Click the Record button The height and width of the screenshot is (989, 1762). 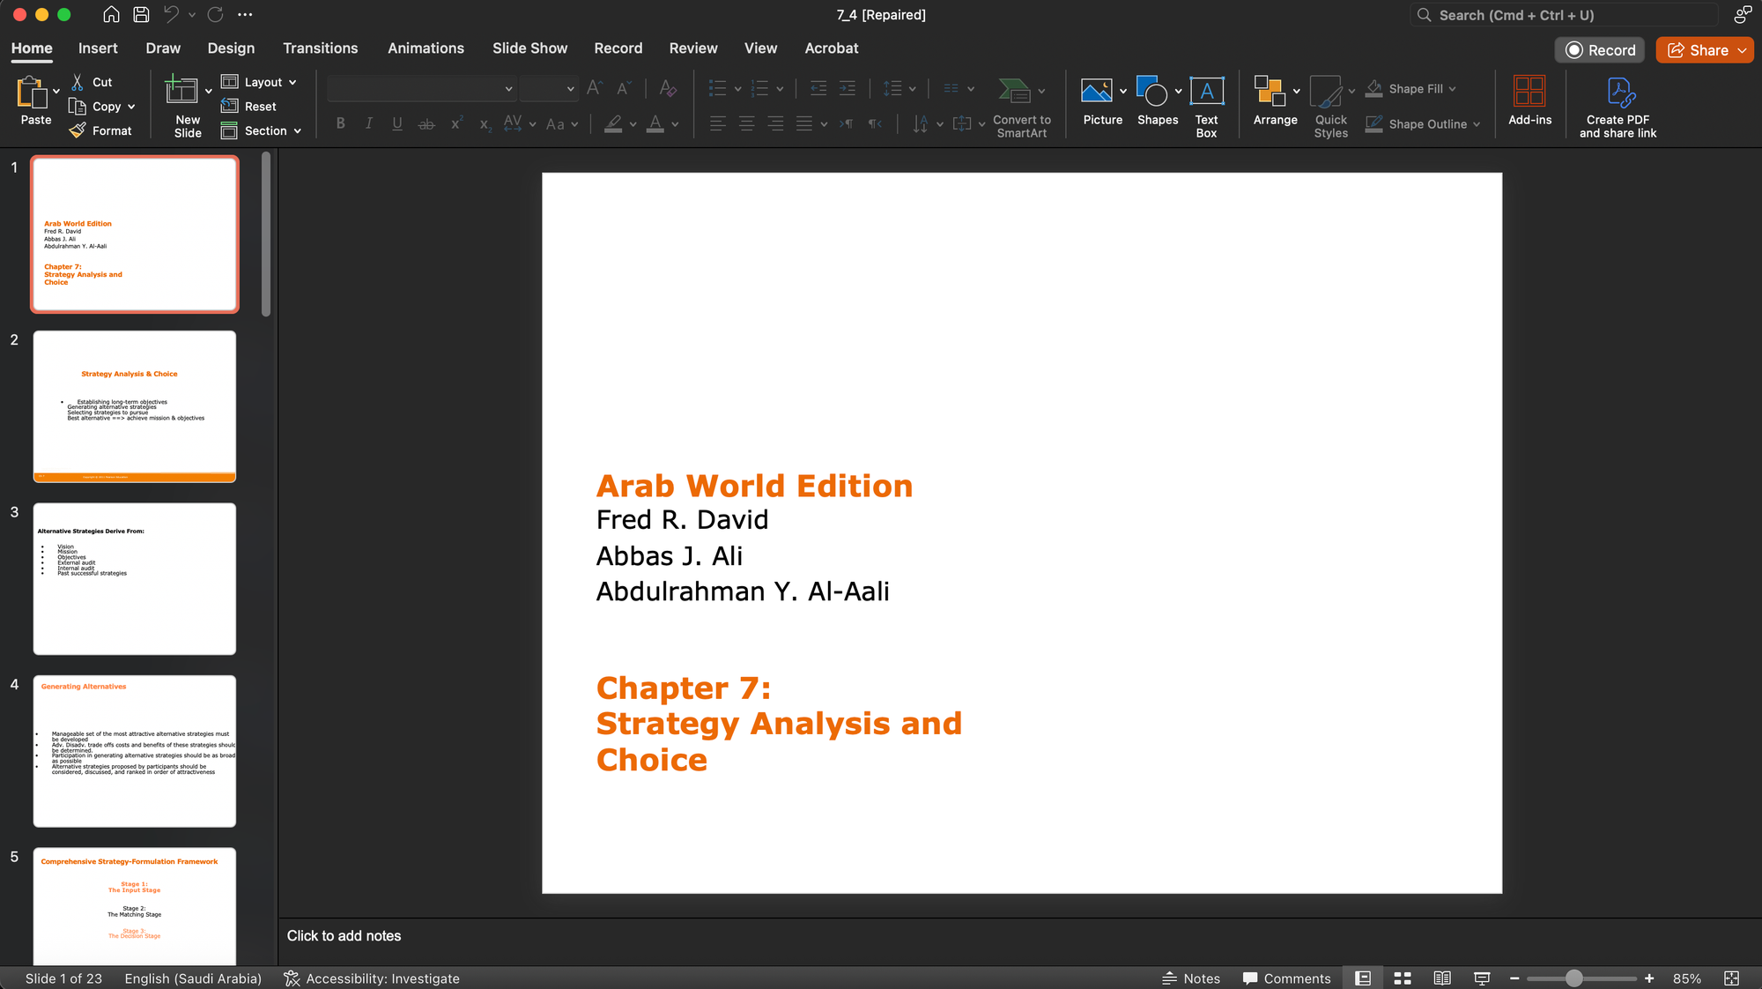point(1599,50)
